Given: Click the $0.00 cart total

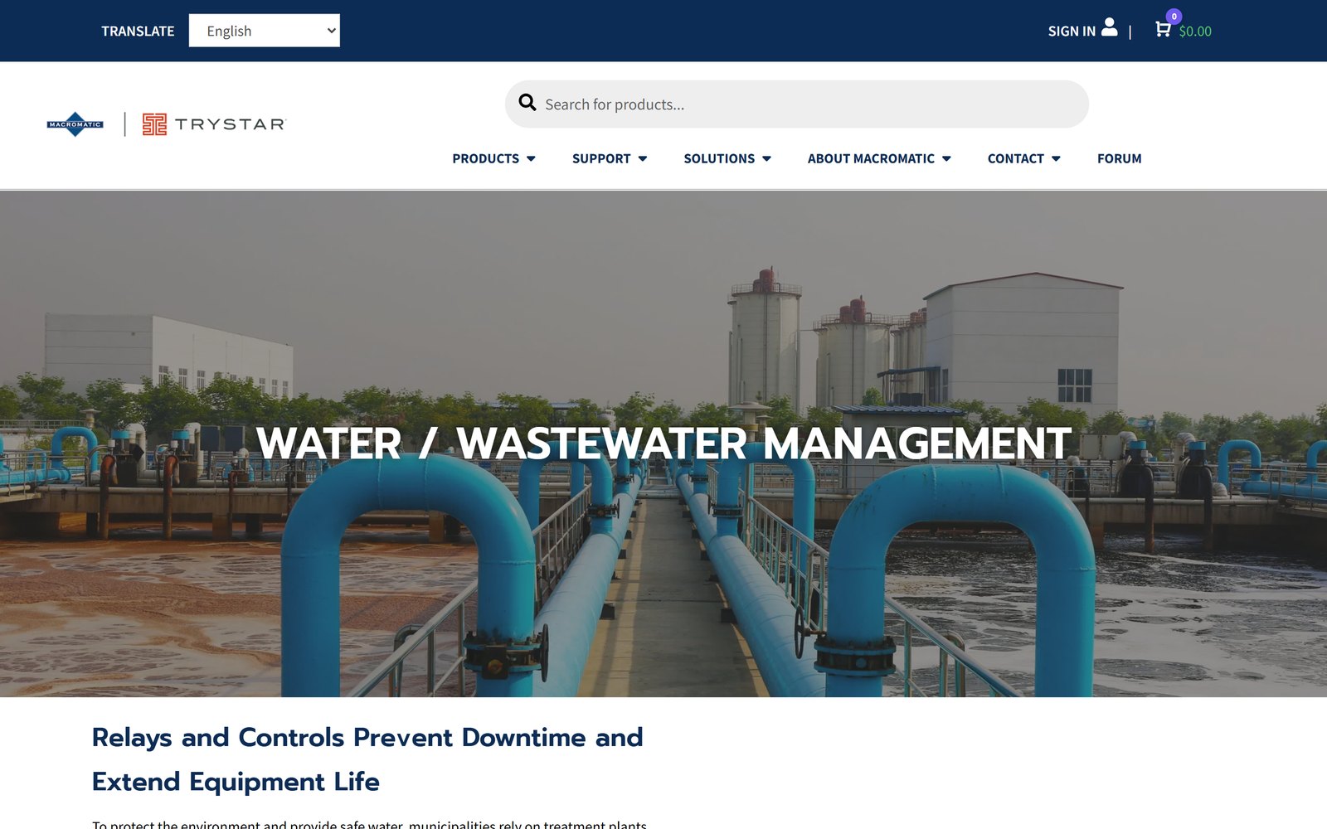Looking at the screenshot, I should tap(1195, 32).
